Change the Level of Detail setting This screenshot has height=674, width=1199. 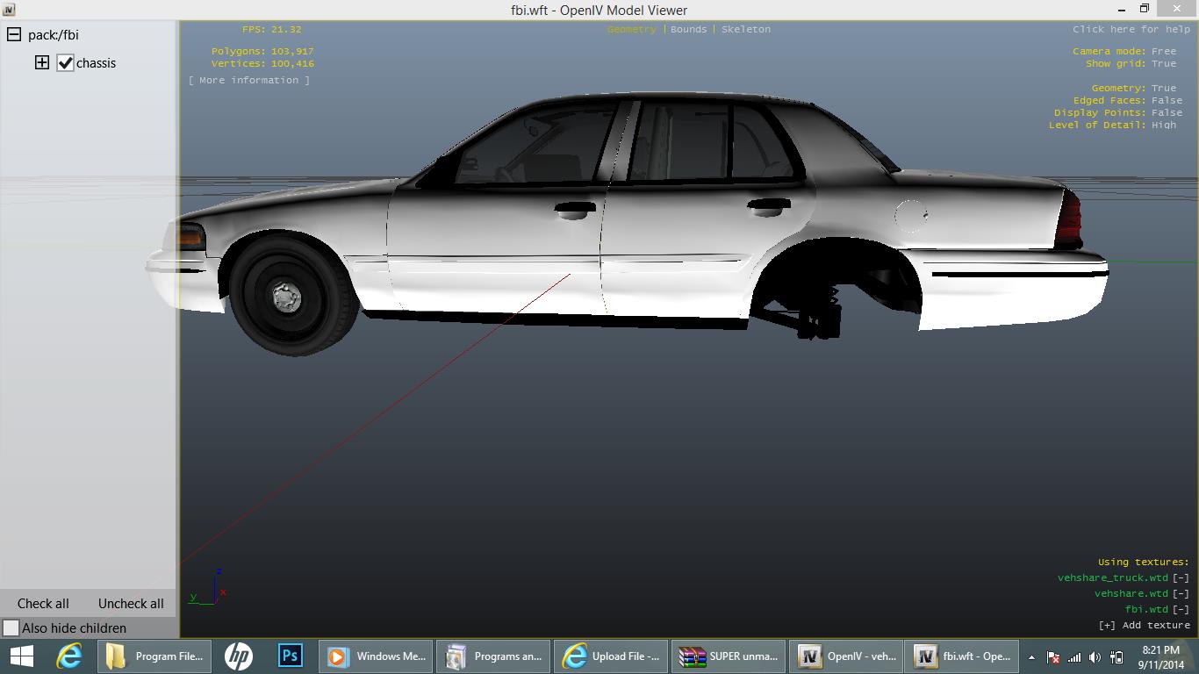pyautogui.click(x=1164, y=125)
